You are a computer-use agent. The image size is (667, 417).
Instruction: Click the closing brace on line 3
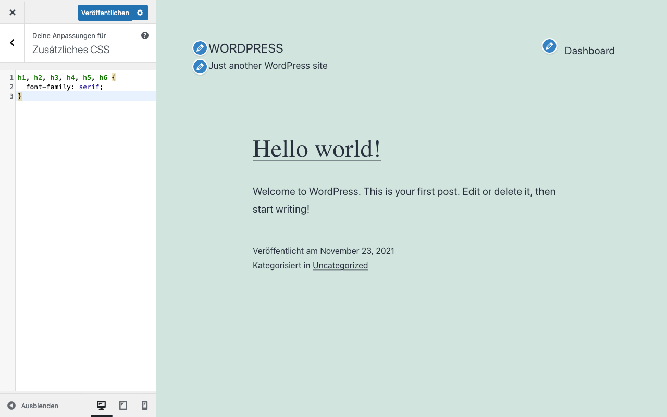click(x=20, y=96)
